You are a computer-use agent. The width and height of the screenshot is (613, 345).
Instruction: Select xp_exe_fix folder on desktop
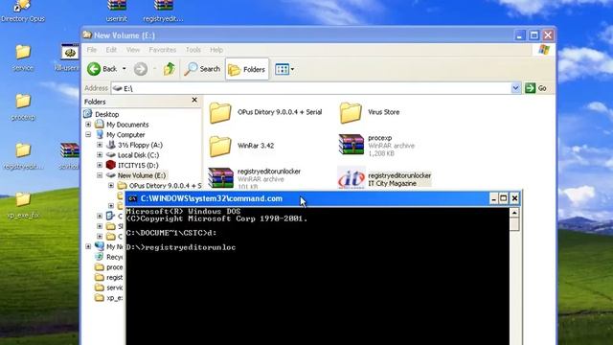point(23,205)
